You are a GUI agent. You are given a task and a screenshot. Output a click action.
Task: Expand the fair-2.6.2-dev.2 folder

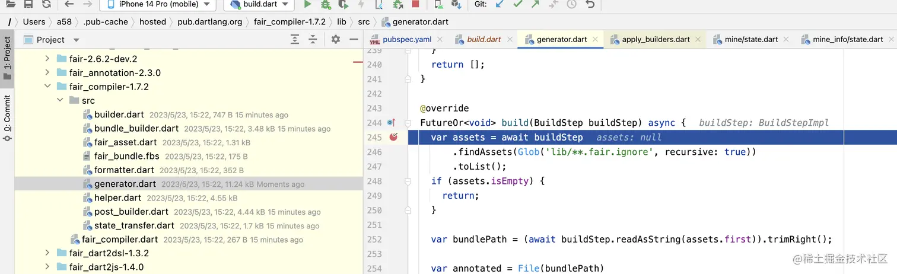coord(48,59)
